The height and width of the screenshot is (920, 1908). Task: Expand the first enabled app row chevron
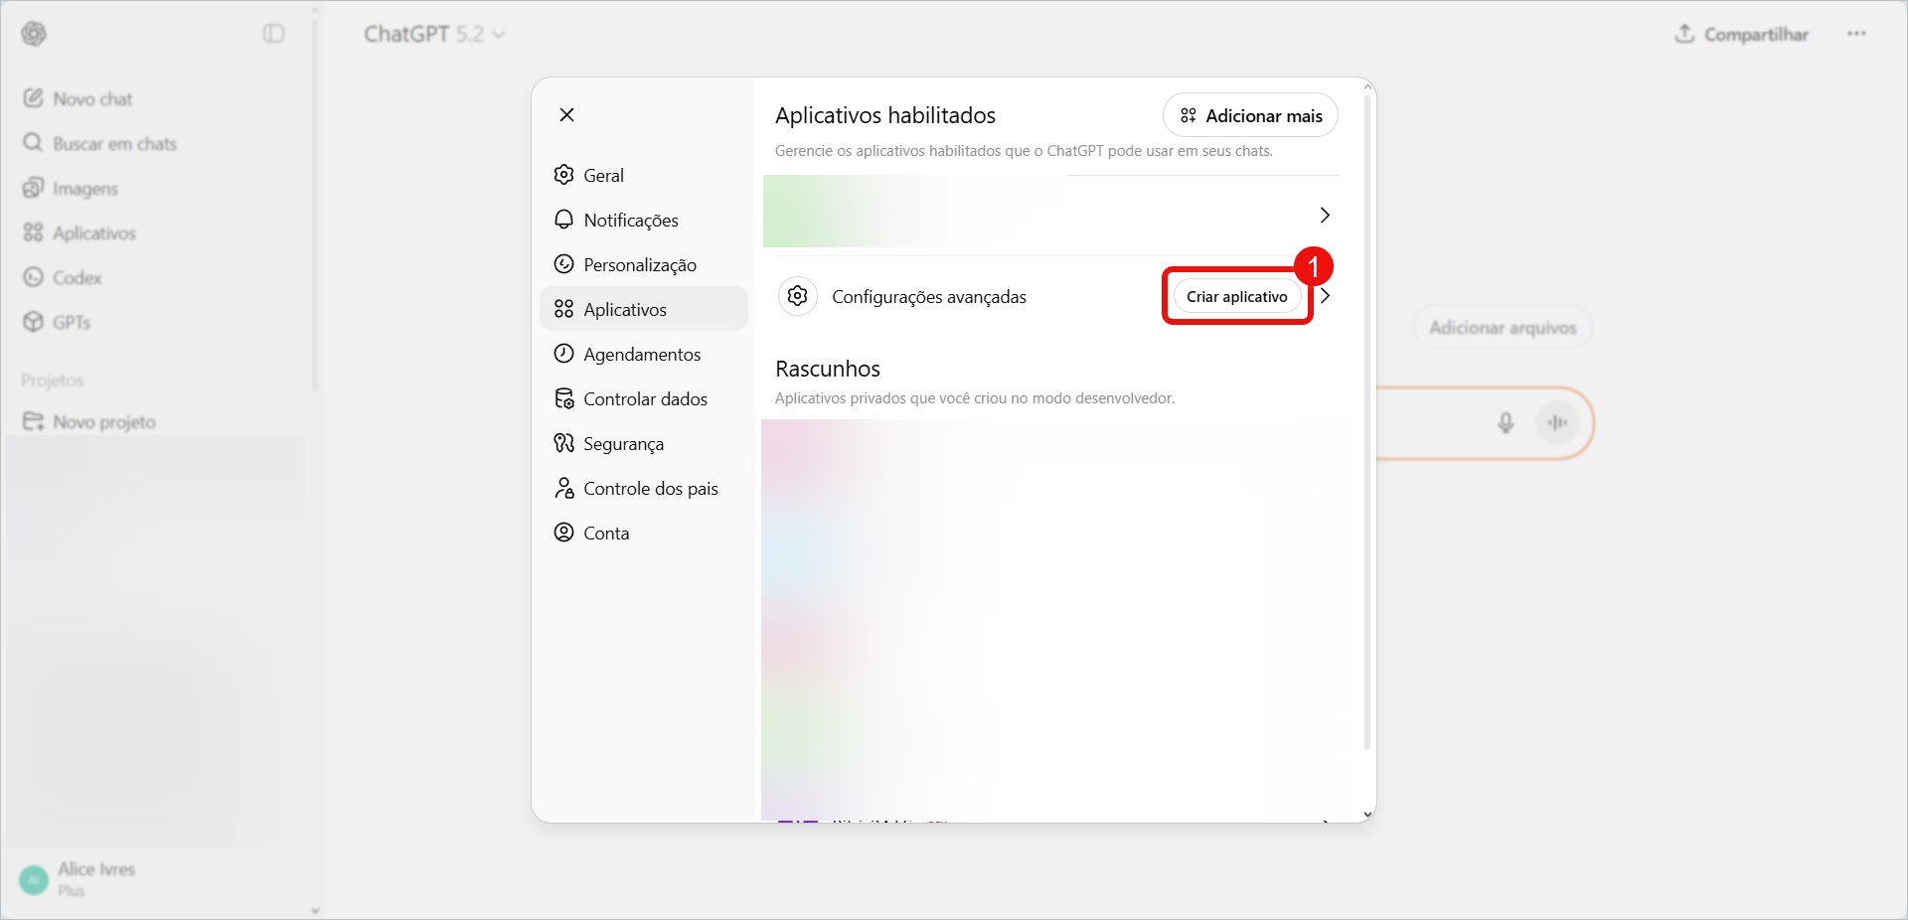coord(1324,216)
